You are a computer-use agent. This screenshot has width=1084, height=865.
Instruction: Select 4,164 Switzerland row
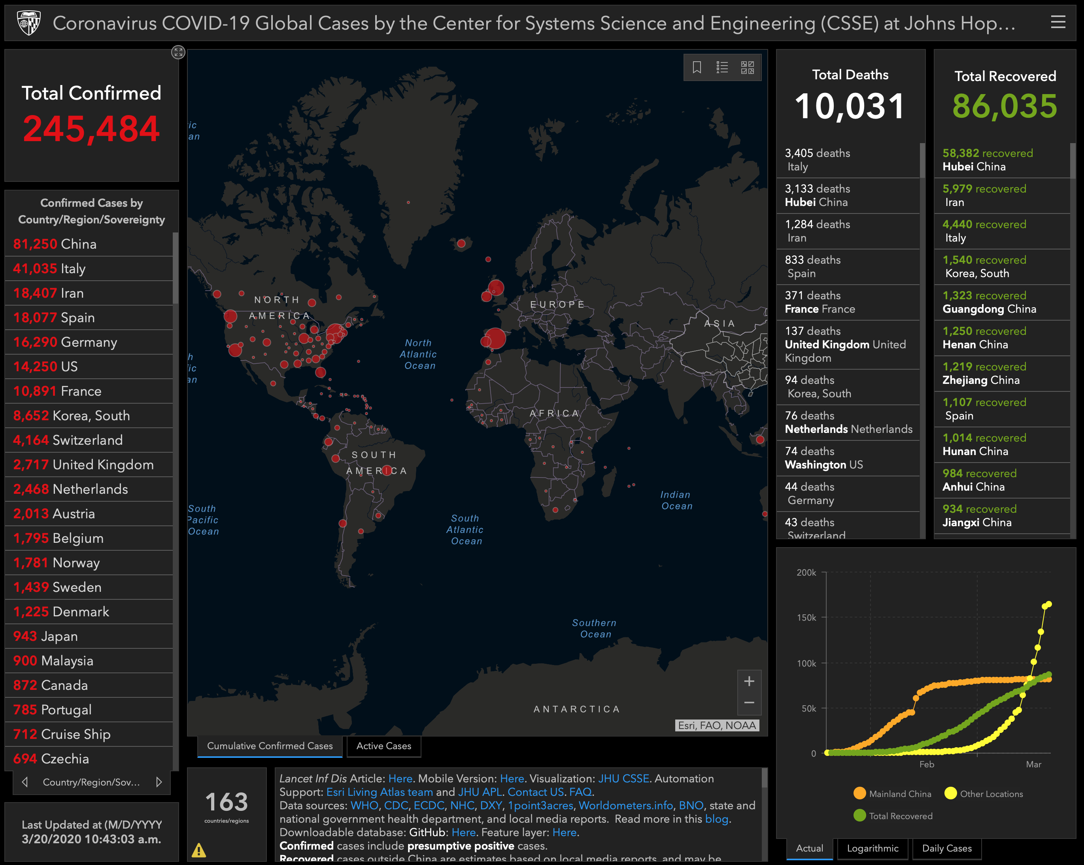pyautogui.click(x=89, y=440)
